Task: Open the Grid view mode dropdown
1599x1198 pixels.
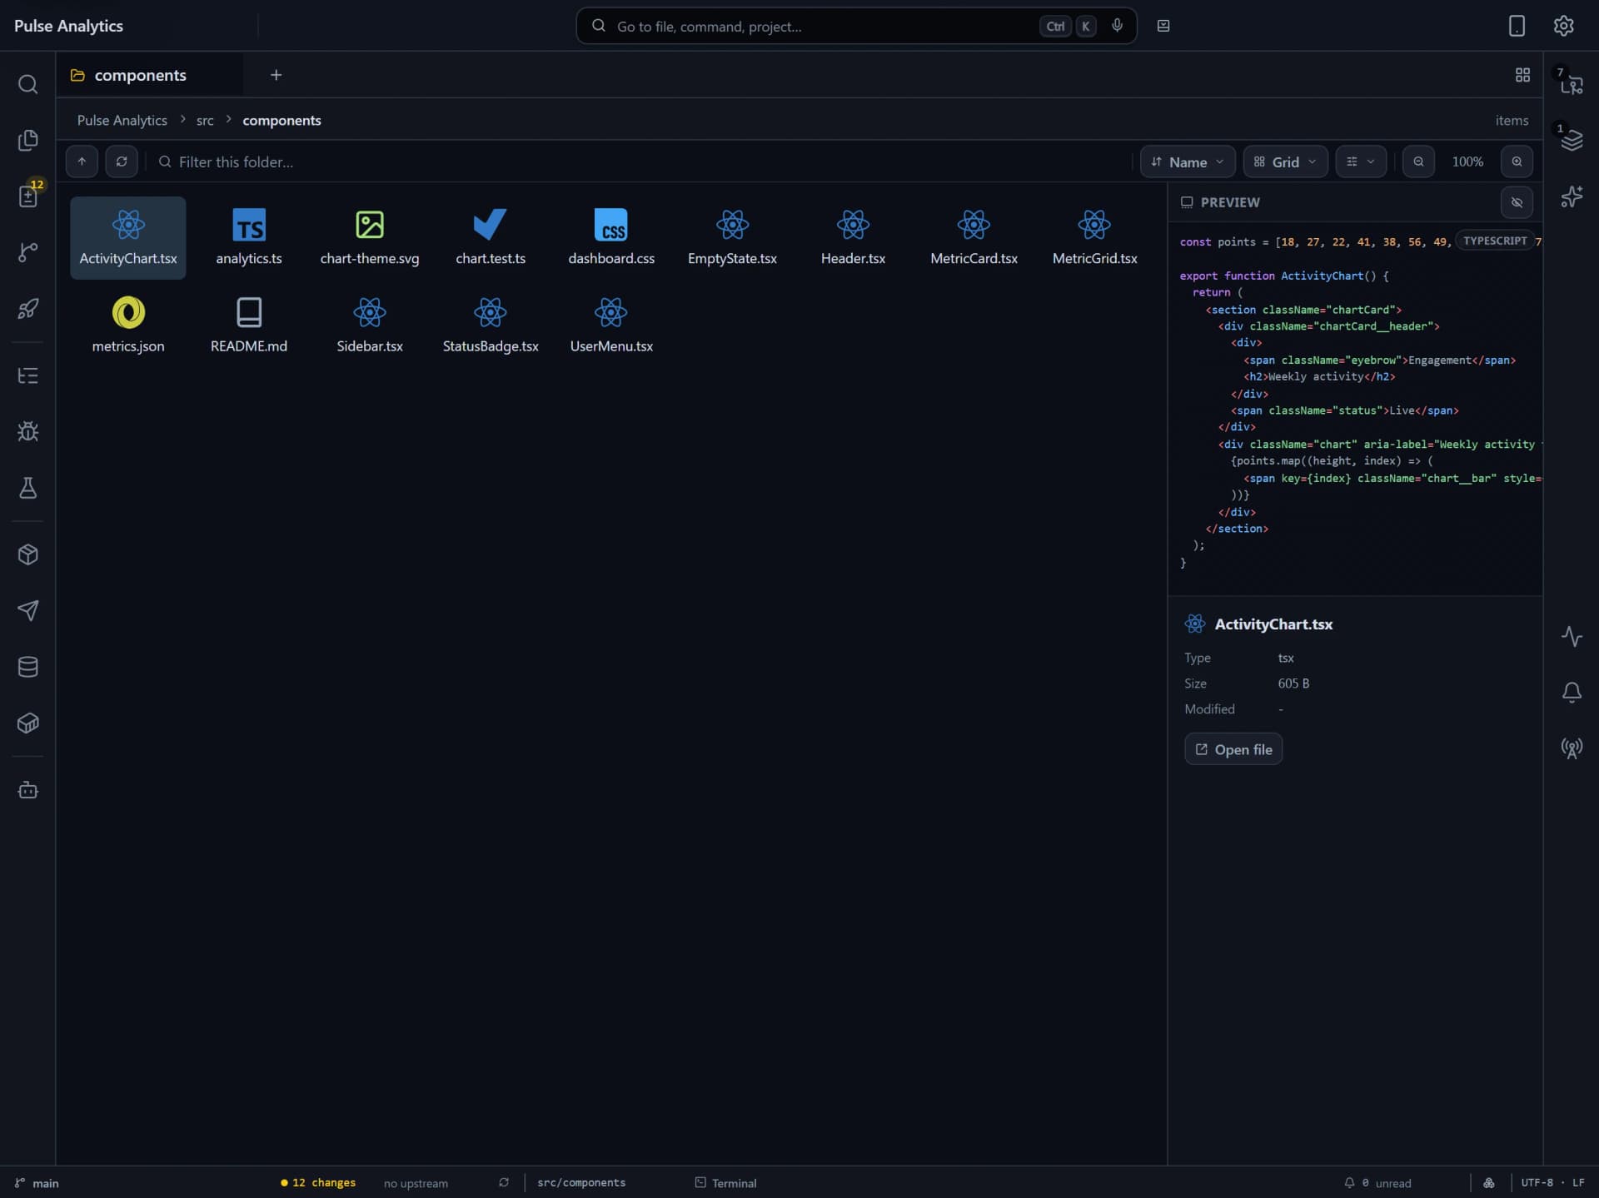Action: point(1285,162)
